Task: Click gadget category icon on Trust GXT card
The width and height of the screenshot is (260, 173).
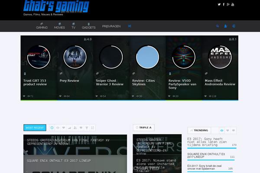Action: coord(25,74)
